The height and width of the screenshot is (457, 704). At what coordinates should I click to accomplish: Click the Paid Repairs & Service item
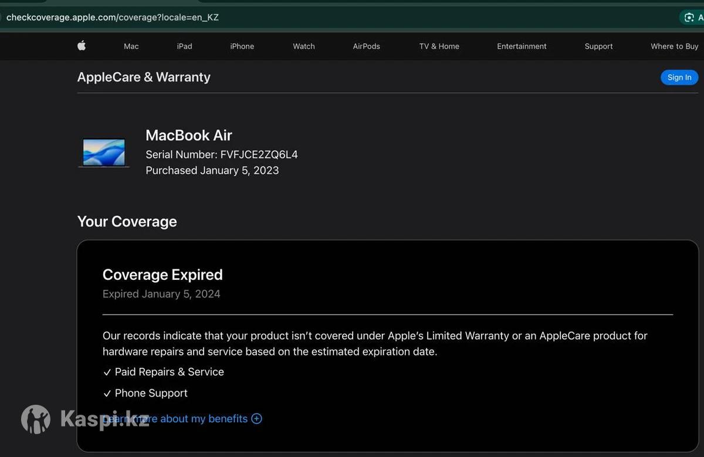click(169, 372)
